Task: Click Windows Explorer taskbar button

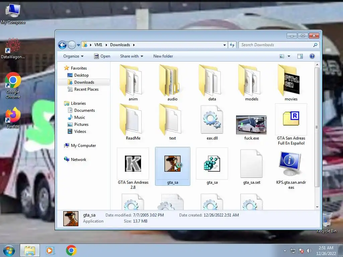Action: click(30, 250)
